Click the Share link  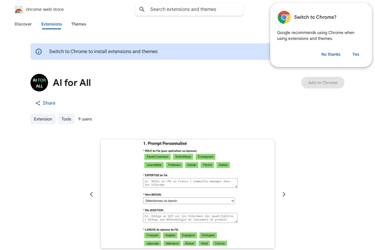(45, 103)
